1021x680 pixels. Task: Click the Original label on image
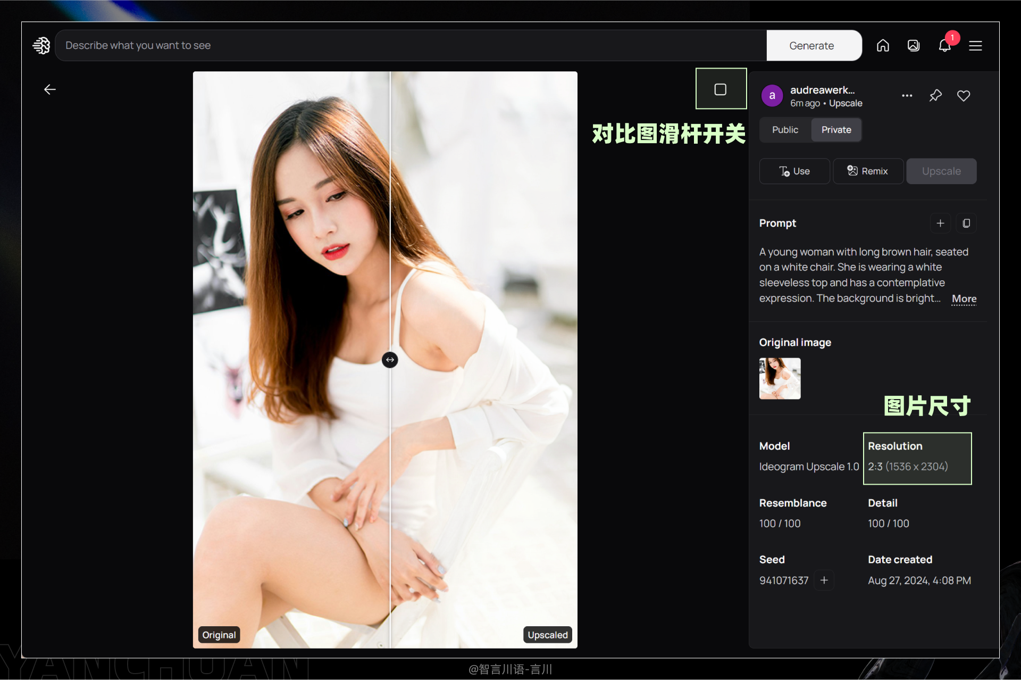click(219, 635)
